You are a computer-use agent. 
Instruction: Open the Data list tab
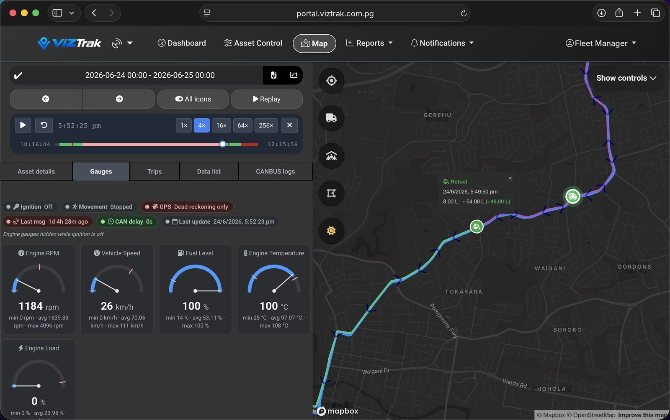(209, 171)
